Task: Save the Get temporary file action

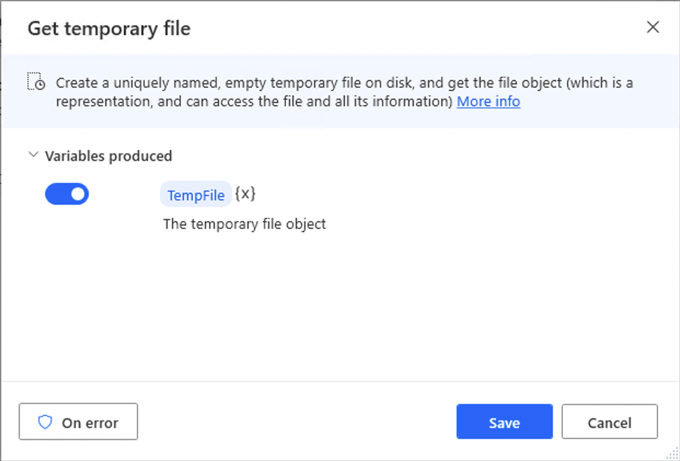Action: 504,422
